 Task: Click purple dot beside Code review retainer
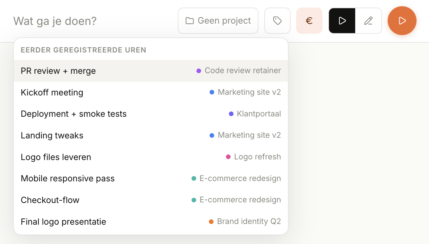[199, 71]
